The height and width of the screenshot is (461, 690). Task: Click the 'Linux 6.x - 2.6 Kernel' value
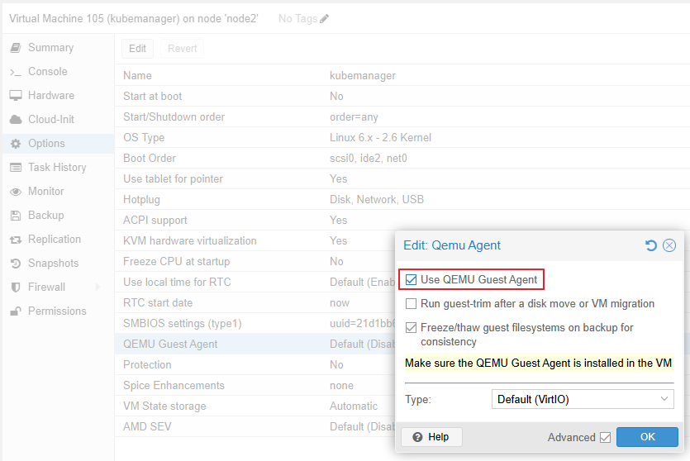click(380, 137)
